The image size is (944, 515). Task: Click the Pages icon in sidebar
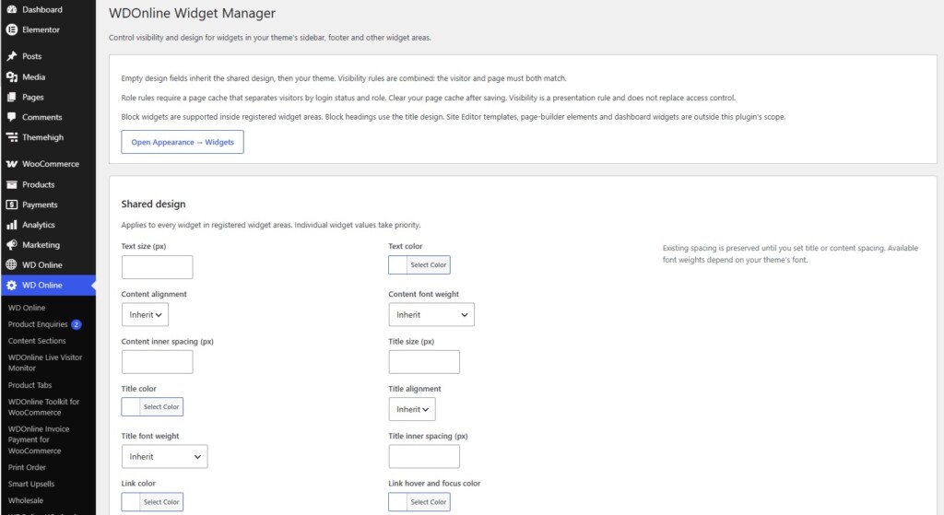click(x=11, y=97)
